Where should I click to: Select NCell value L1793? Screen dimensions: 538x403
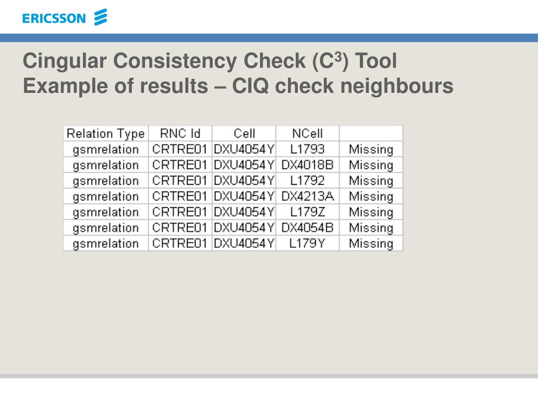click(x=307, y=149)
